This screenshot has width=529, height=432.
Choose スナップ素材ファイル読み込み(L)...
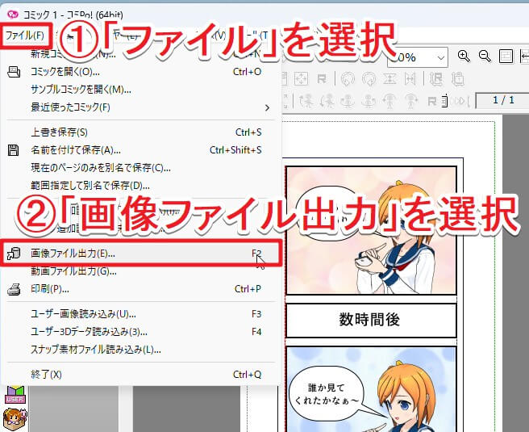tap(141, 350)
